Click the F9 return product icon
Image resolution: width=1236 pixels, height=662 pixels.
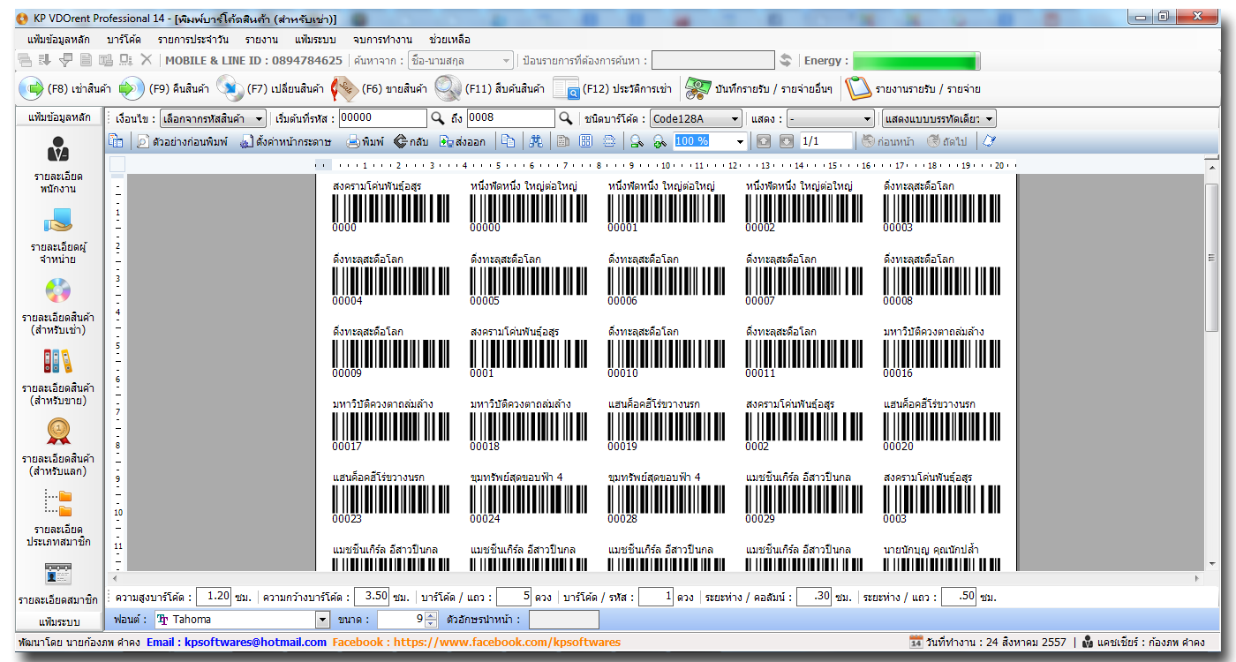click(132, 88)
